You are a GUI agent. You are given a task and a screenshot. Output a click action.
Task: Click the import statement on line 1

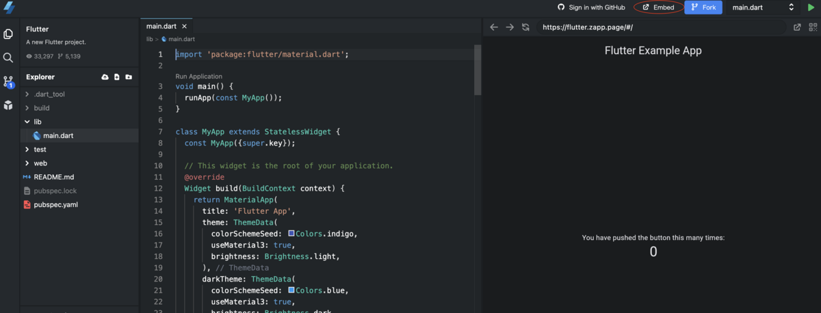(263, 54)
